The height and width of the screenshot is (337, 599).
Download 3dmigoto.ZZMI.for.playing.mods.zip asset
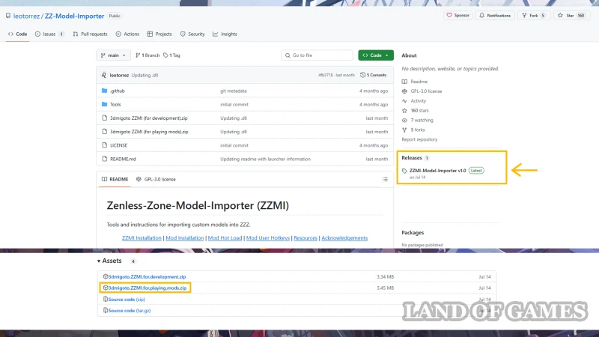148,288
